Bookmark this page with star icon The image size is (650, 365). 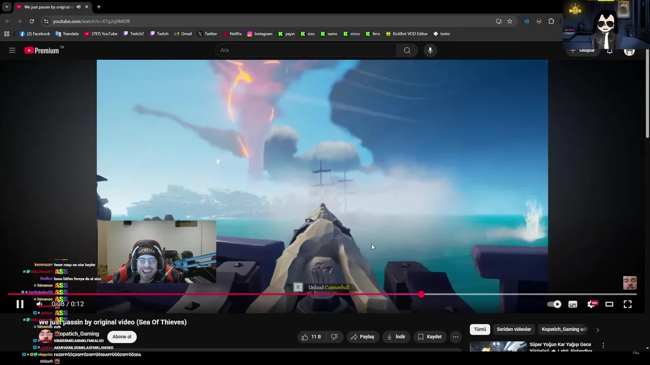click(510, 21)
